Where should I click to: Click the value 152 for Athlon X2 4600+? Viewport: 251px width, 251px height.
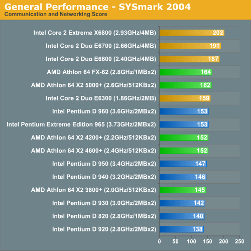click(202, 151)
